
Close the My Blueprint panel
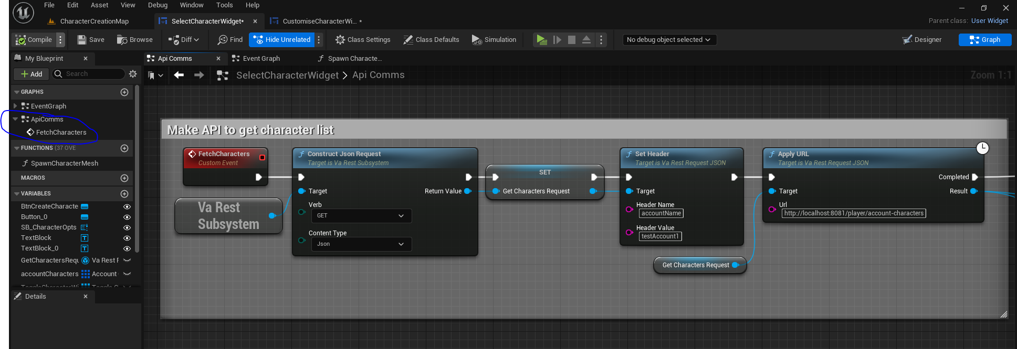pos(86,59)
